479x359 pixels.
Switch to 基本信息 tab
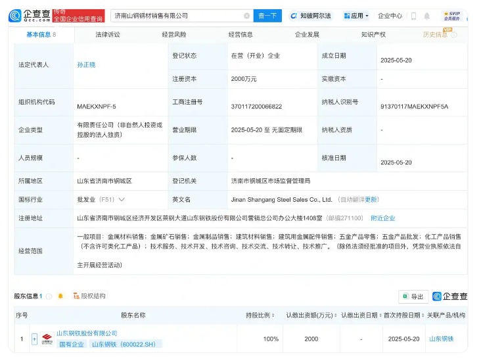tap(41, 35)
